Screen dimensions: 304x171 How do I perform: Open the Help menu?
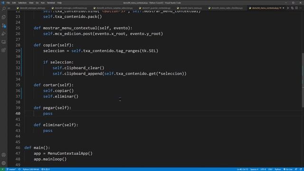pos(59,3)
